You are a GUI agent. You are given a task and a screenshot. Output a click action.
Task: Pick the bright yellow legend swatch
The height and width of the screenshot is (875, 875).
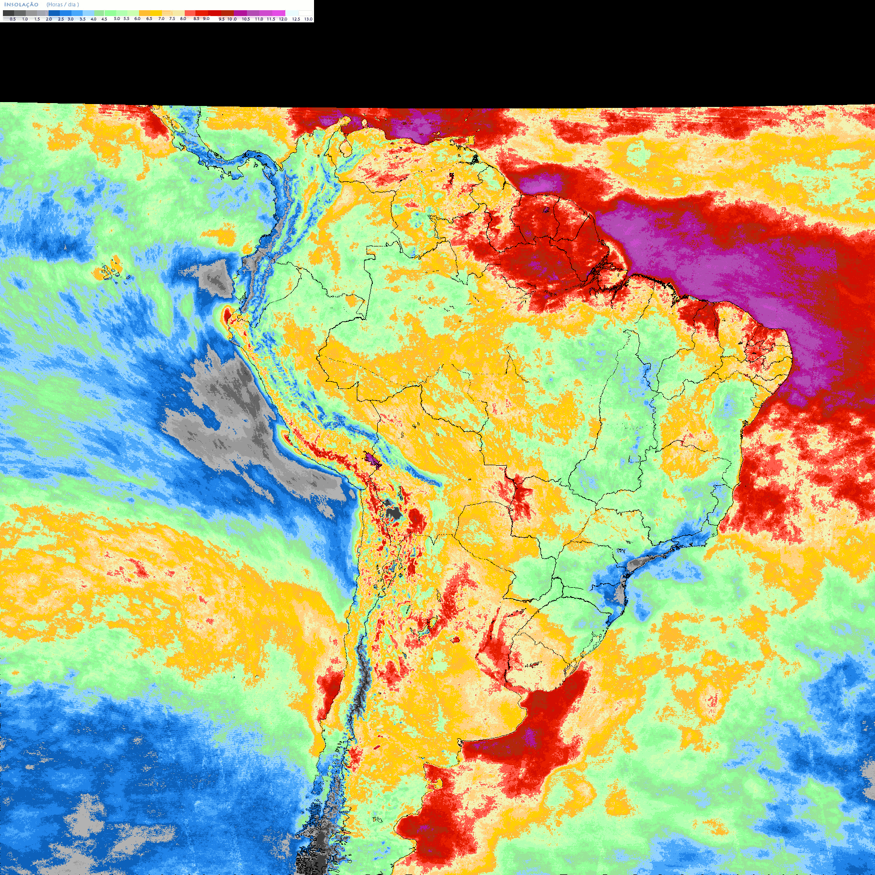point(156,13)
